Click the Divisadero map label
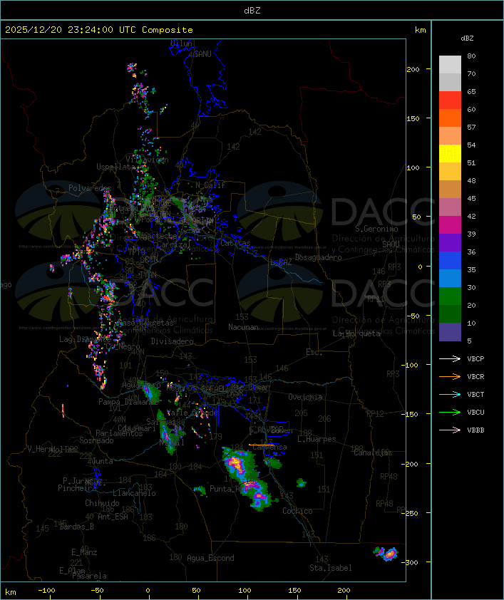The height and width of the screenshot is (600, 504). click(172, 341)
